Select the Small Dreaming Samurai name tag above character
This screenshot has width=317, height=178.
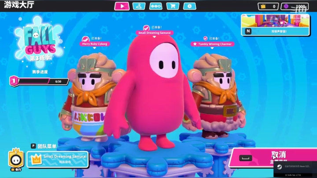click(155, 33)
